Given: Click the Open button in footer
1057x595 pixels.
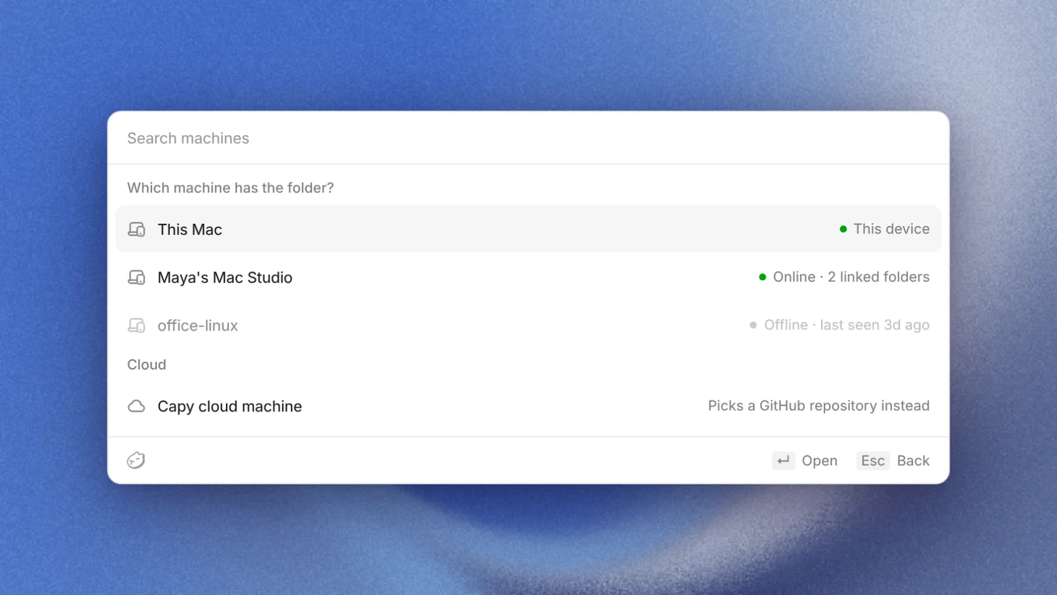Looking at the screenshot, I should 819,460.
